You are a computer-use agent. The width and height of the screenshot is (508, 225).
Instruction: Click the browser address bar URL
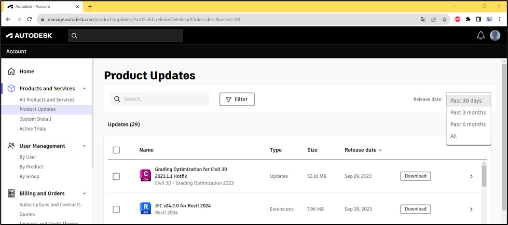pos(144,19)
